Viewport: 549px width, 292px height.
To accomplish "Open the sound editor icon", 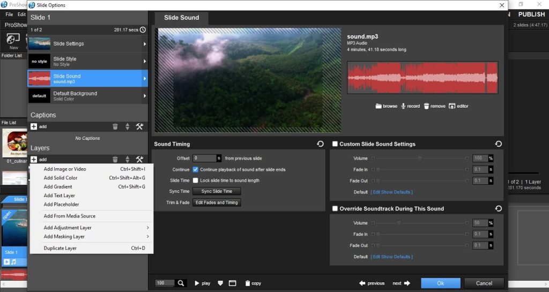I will (452, 106).
